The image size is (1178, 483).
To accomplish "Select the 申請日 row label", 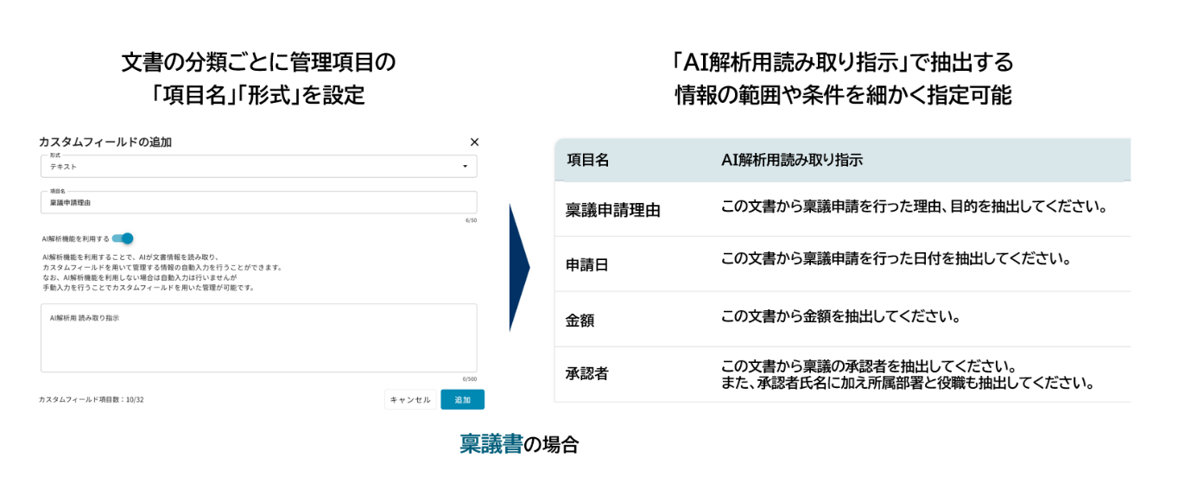I will point(587,264).
